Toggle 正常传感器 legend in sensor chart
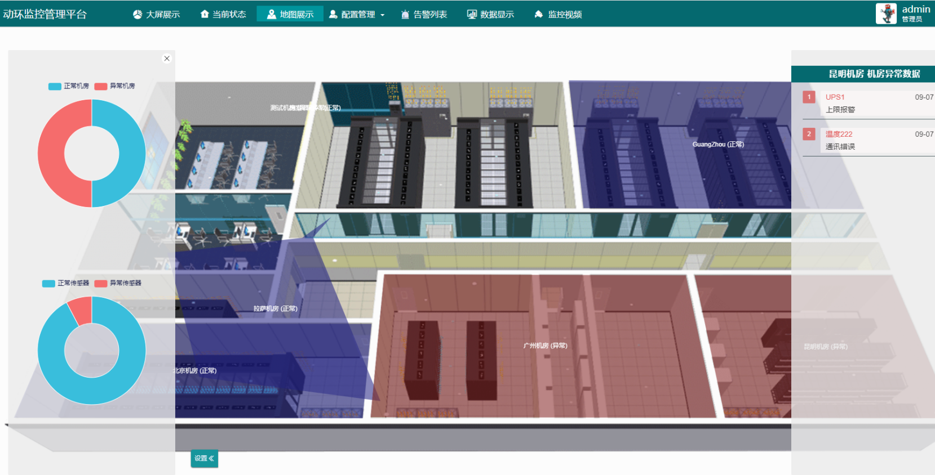 (x=66, y=283)
